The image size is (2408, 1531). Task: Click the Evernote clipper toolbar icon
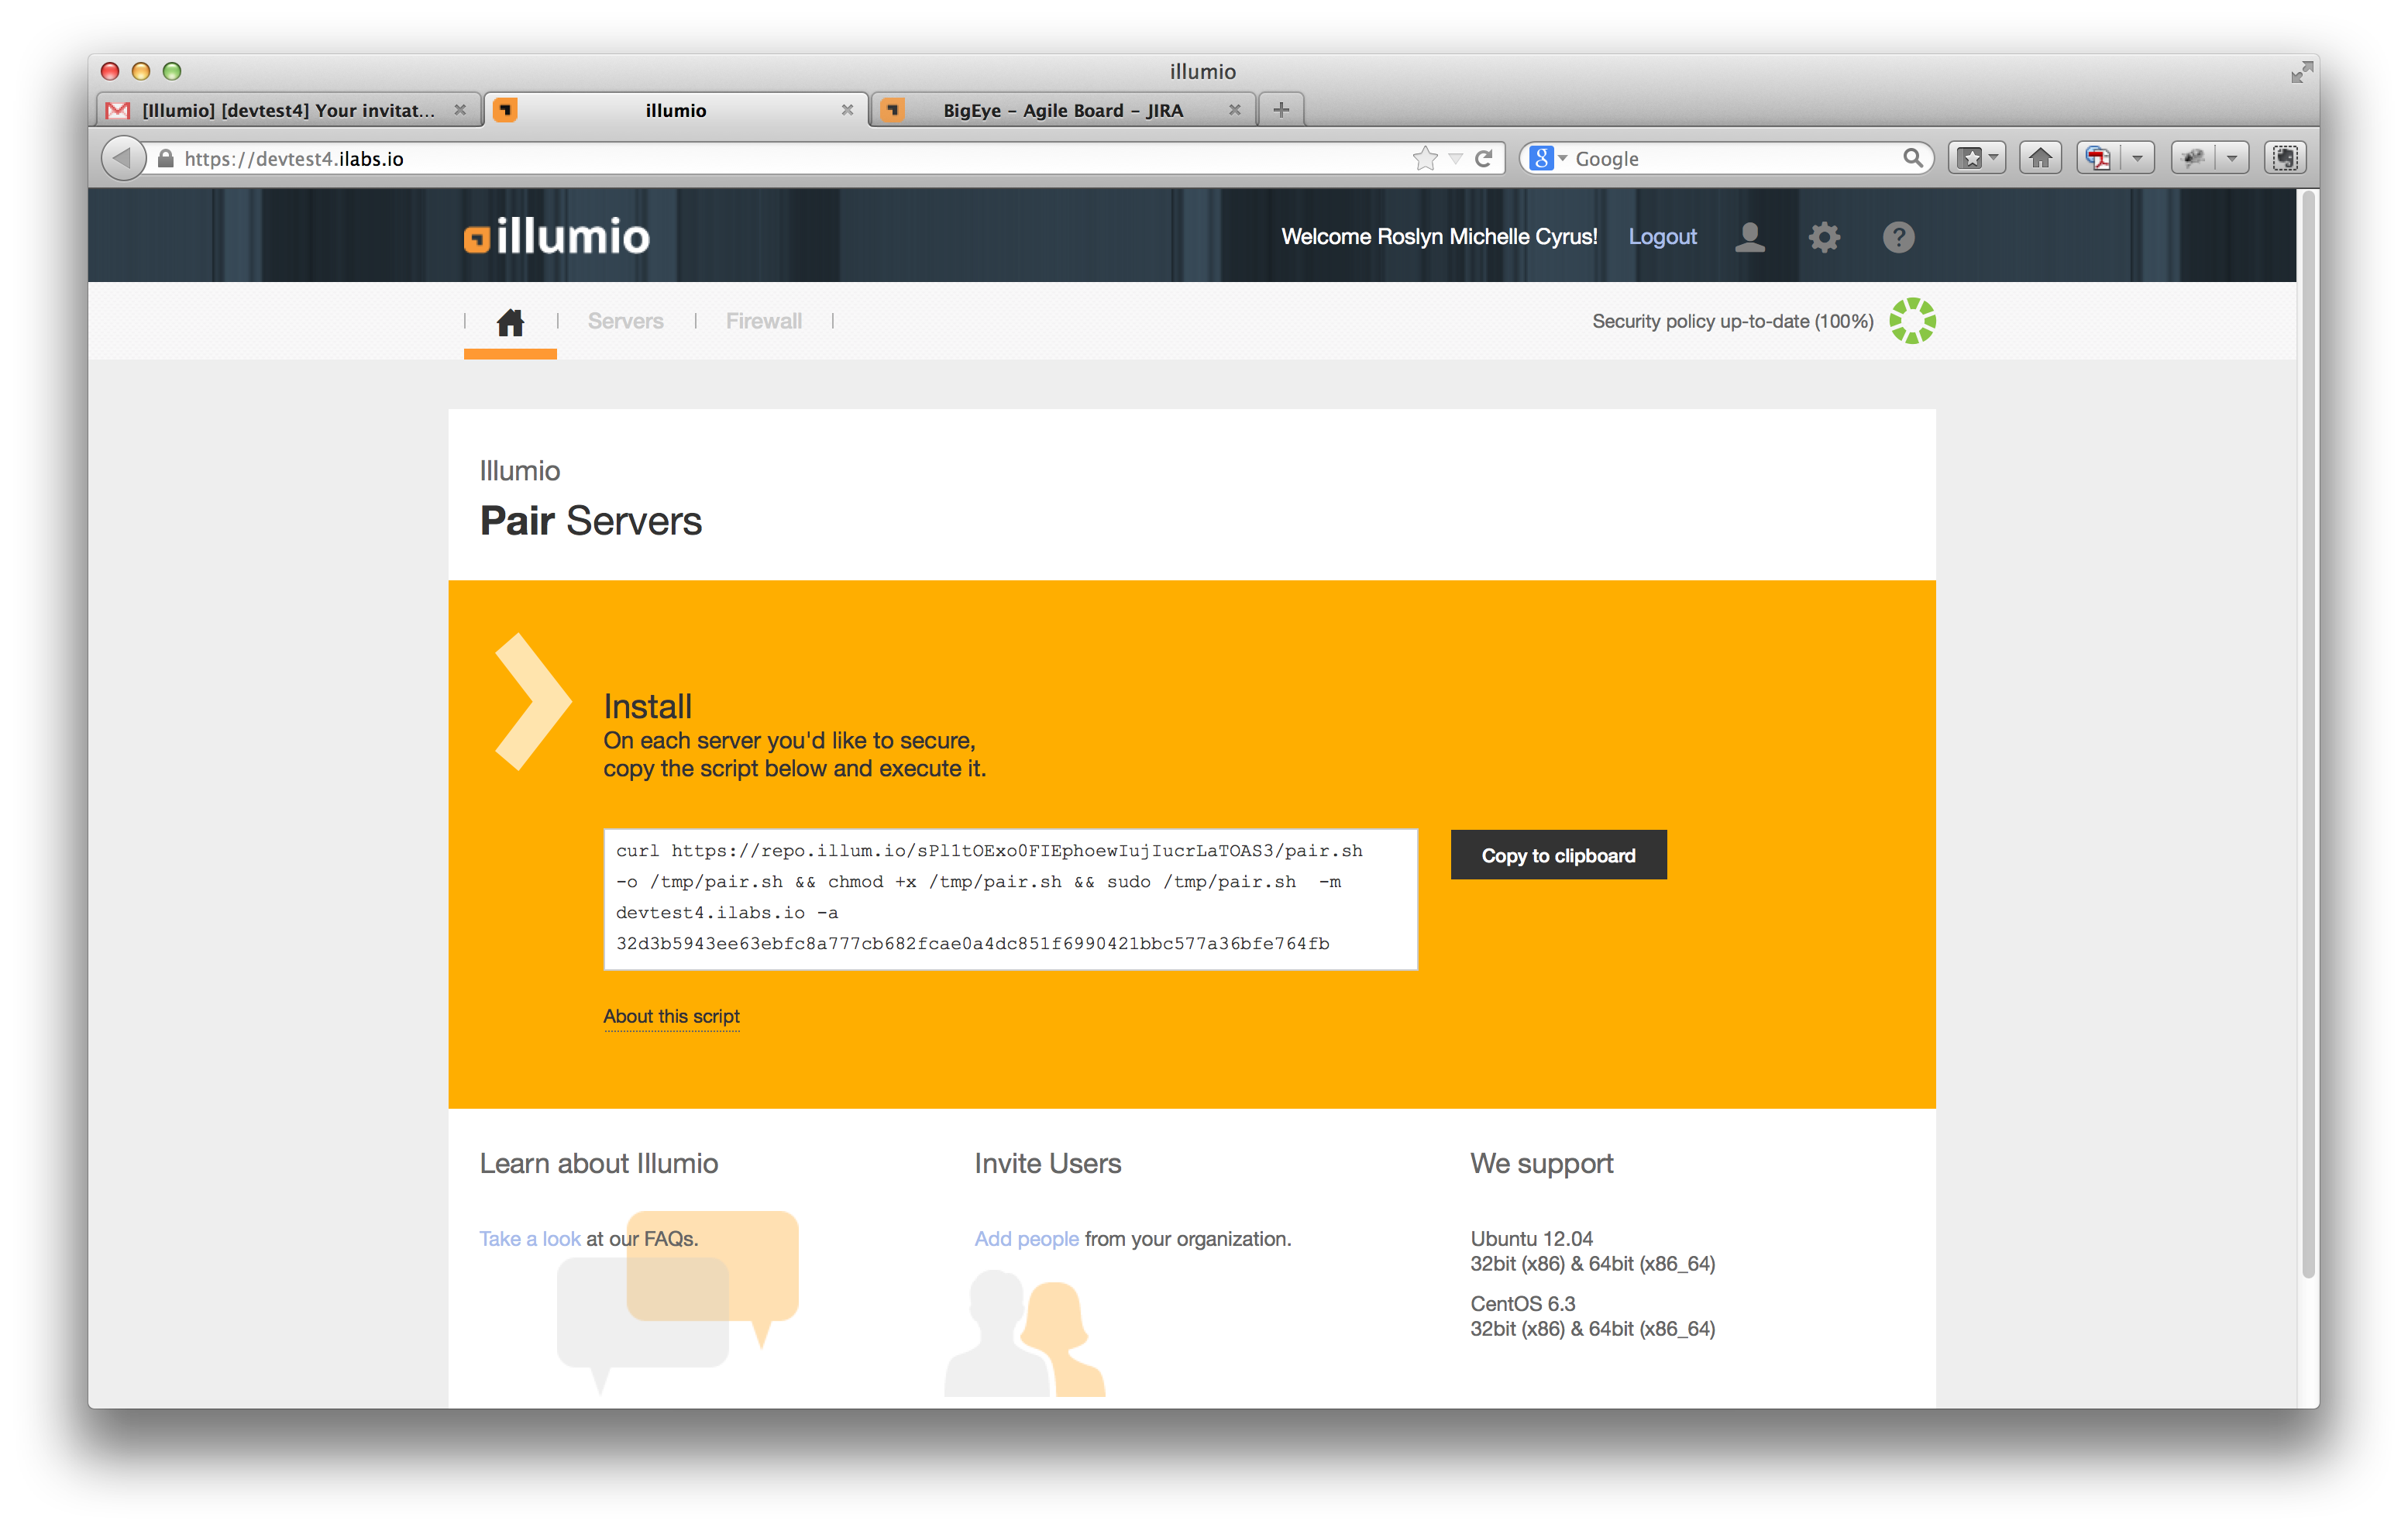[2285, 158]
